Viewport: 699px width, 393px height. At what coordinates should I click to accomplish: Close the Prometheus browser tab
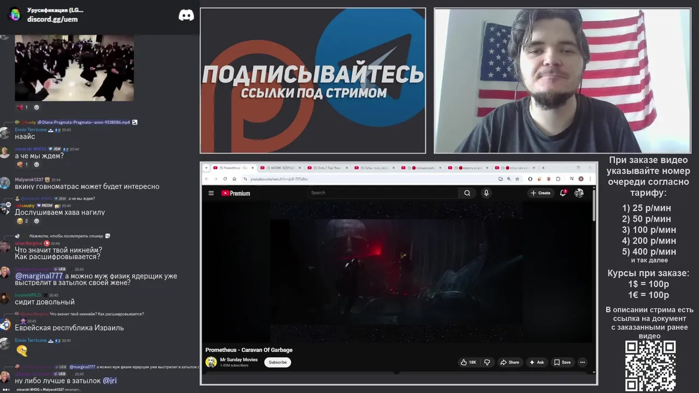click(252, 168)
